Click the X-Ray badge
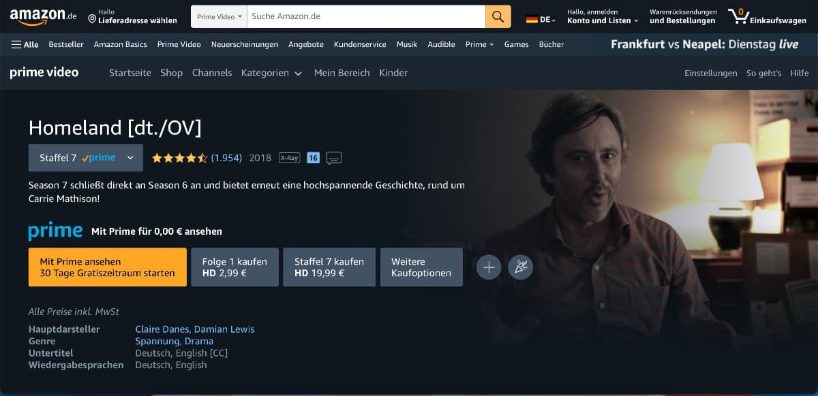The image size is (818, 396). coord(289,158)
